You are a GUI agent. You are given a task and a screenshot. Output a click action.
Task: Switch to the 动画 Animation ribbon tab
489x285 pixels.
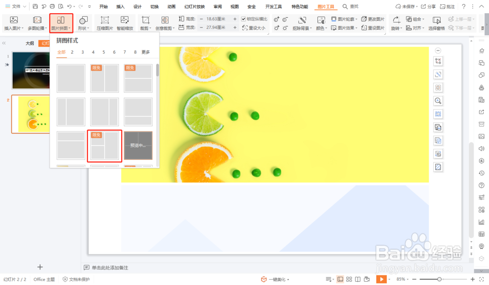pos(171,6)
